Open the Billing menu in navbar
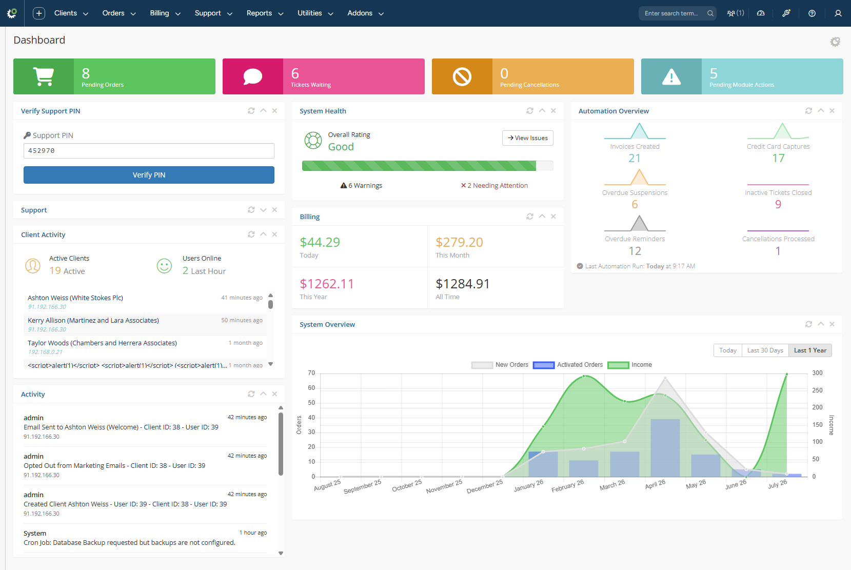This screenshot has width=851, height=570. pyautogui.click(x=165, y=13)
